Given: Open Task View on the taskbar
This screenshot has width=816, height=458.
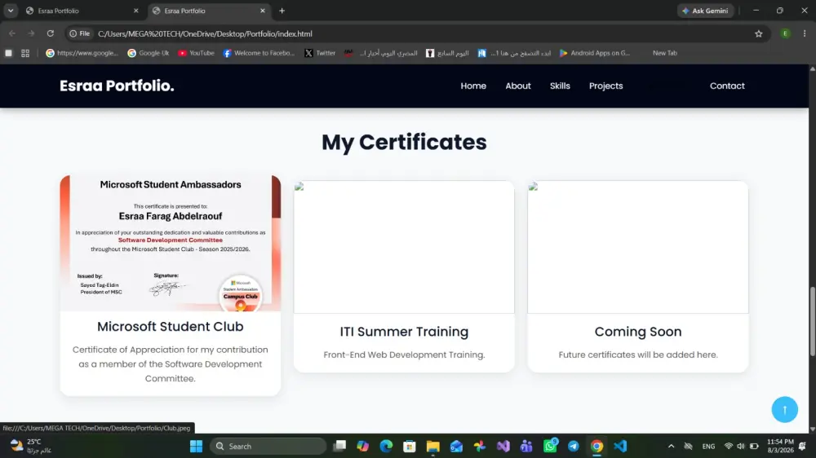Looking at the screenshot, I should (339, 446).
